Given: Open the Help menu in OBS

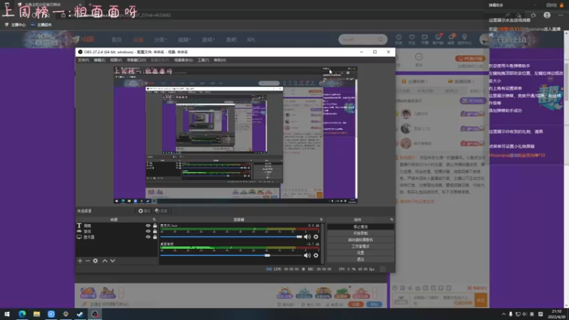Looking at the screenshot, I should point(220,60).
